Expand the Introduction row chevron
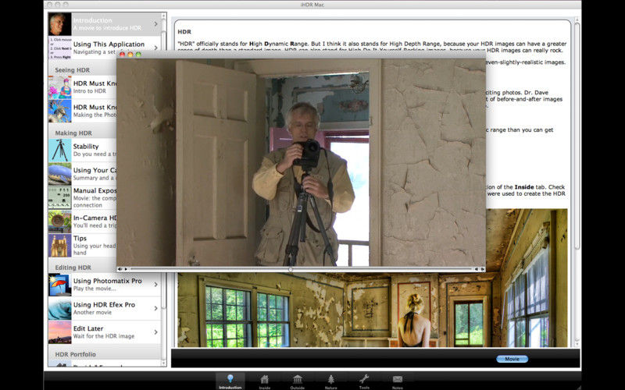Image resolution: width=625 pixels, height=390 pixels. click(155, 24)
